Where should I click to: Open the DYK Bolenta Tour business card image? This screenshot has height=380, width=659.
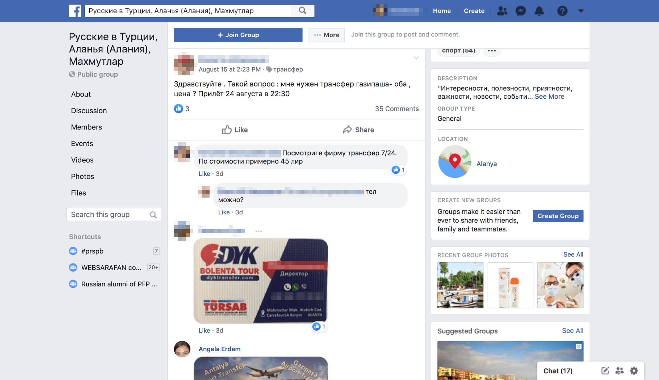tap(261, 281)
